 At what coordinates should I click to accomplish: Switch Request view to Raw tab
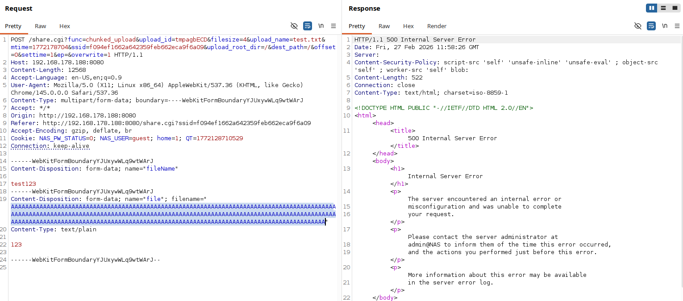pos(41,26)
